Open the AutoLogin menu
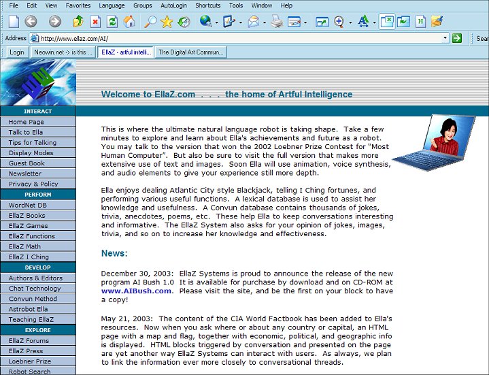Image resolution: width=489 pixels, height=375 pixels. click(x=173, y=5)
